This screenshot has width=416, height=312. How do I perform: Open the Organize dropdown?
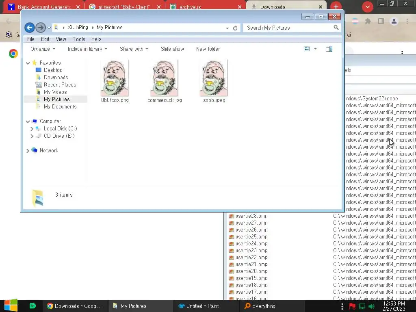pyautogui.click(x=43, y=49)
